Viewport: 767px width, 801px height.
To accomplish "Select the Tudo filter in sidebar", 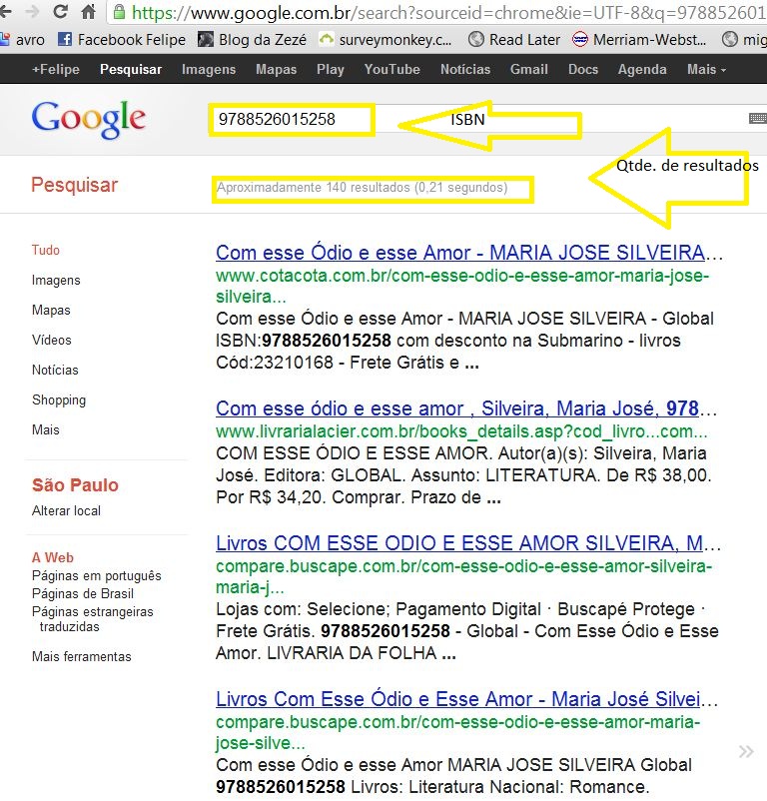I will click(46, 251).
